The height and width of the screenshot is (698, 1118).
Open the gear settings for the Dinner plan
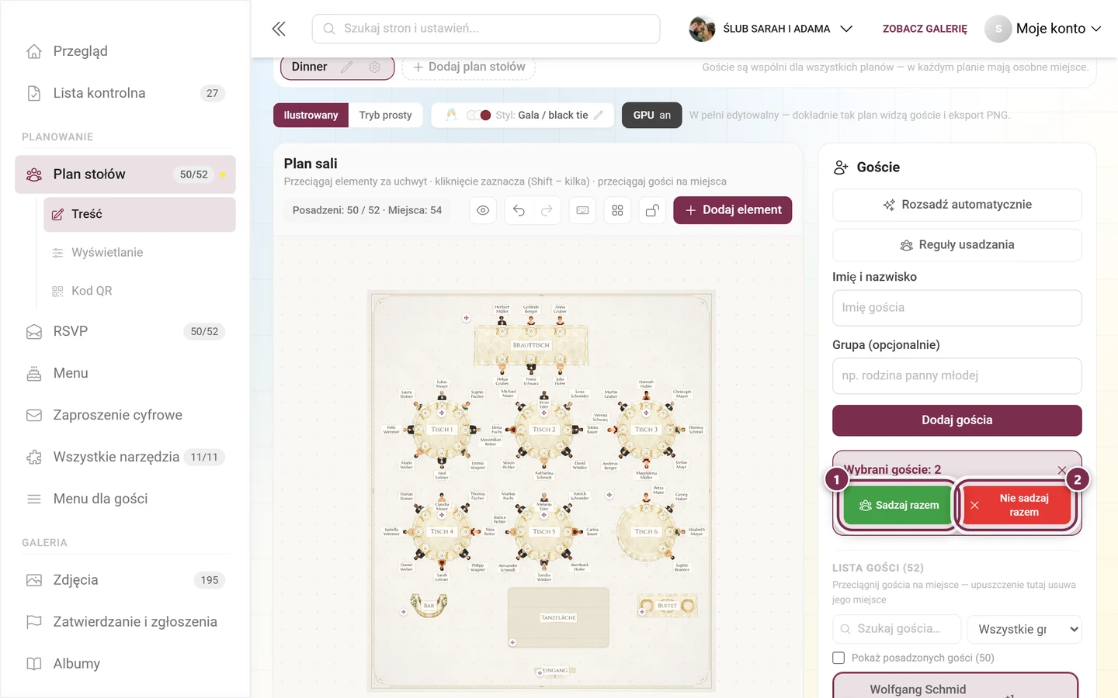pyautogui.click(x=375, y=67)
